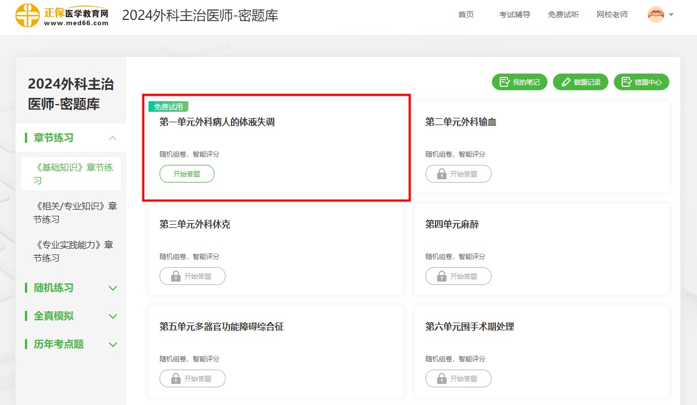The width and height of the screenshot is (697, 405).
Task: Expand the 随机练习 section
Action: tap(112, 288)
